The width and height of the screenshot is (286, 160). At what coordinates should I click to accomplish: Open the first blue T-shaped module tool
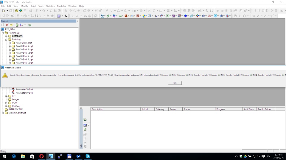point(102,16)
